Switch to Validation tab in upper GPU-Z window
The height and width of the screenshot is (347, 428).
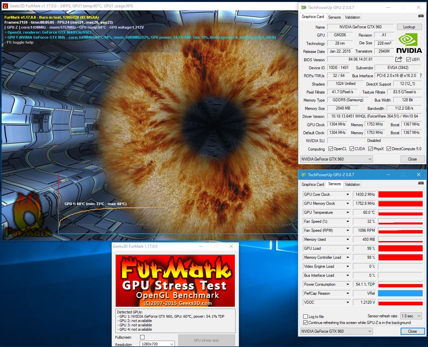click(353, 17)
